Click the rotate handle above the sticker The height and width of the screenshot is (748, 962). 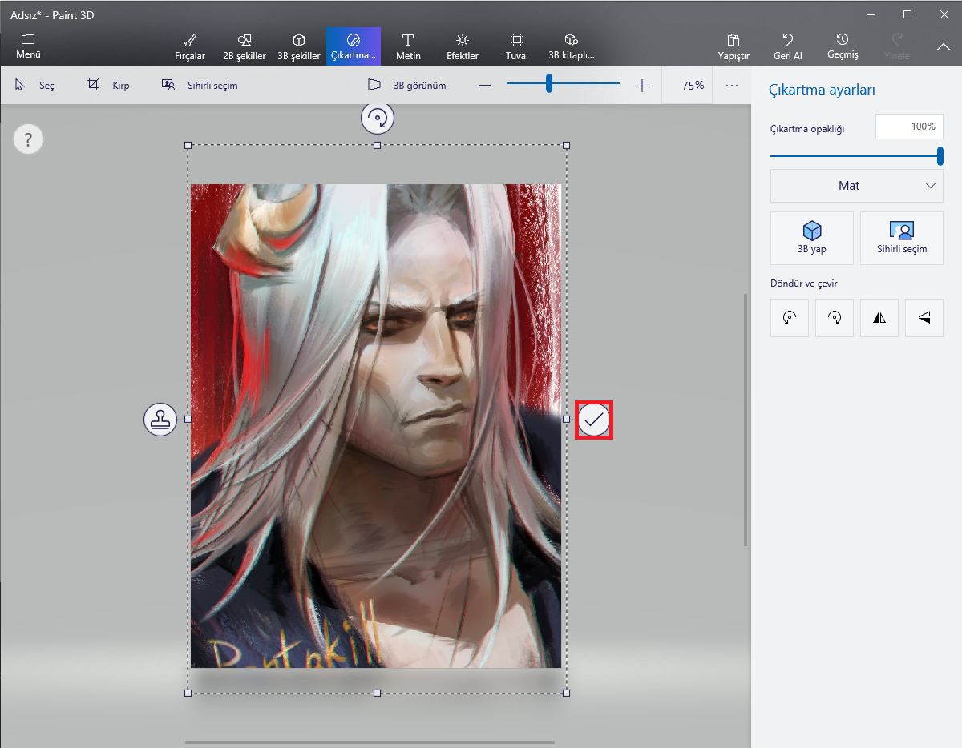(x=378, y=119)
